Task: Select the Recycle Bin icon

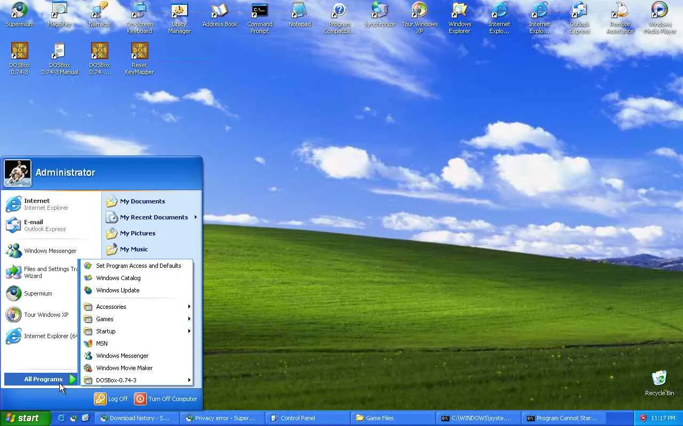Action: point(660,383)
